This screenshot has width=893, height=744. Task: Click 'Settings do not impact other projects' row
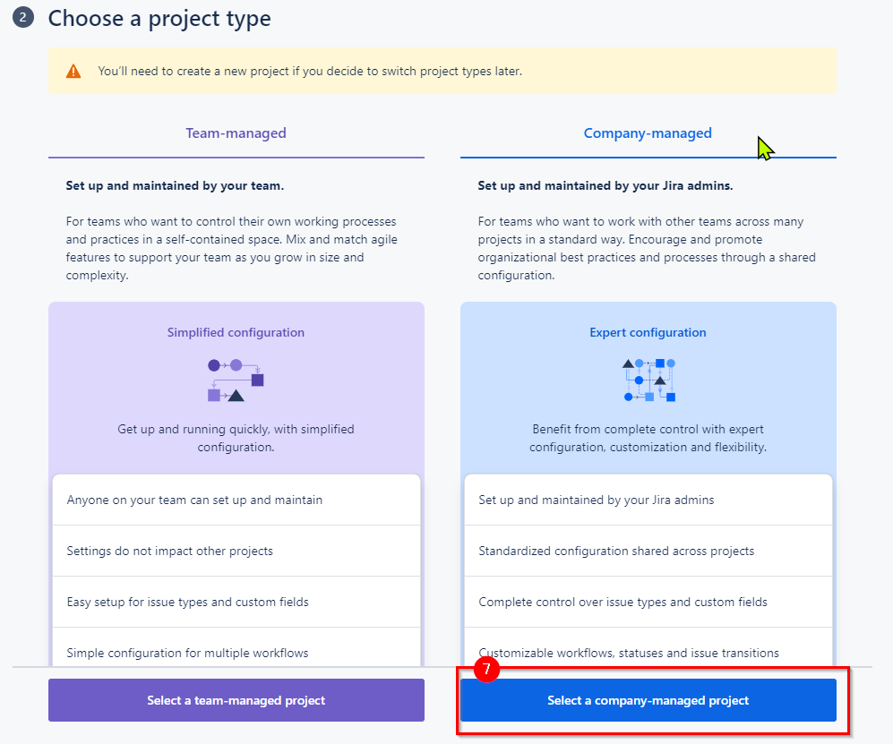coord(236,551)
